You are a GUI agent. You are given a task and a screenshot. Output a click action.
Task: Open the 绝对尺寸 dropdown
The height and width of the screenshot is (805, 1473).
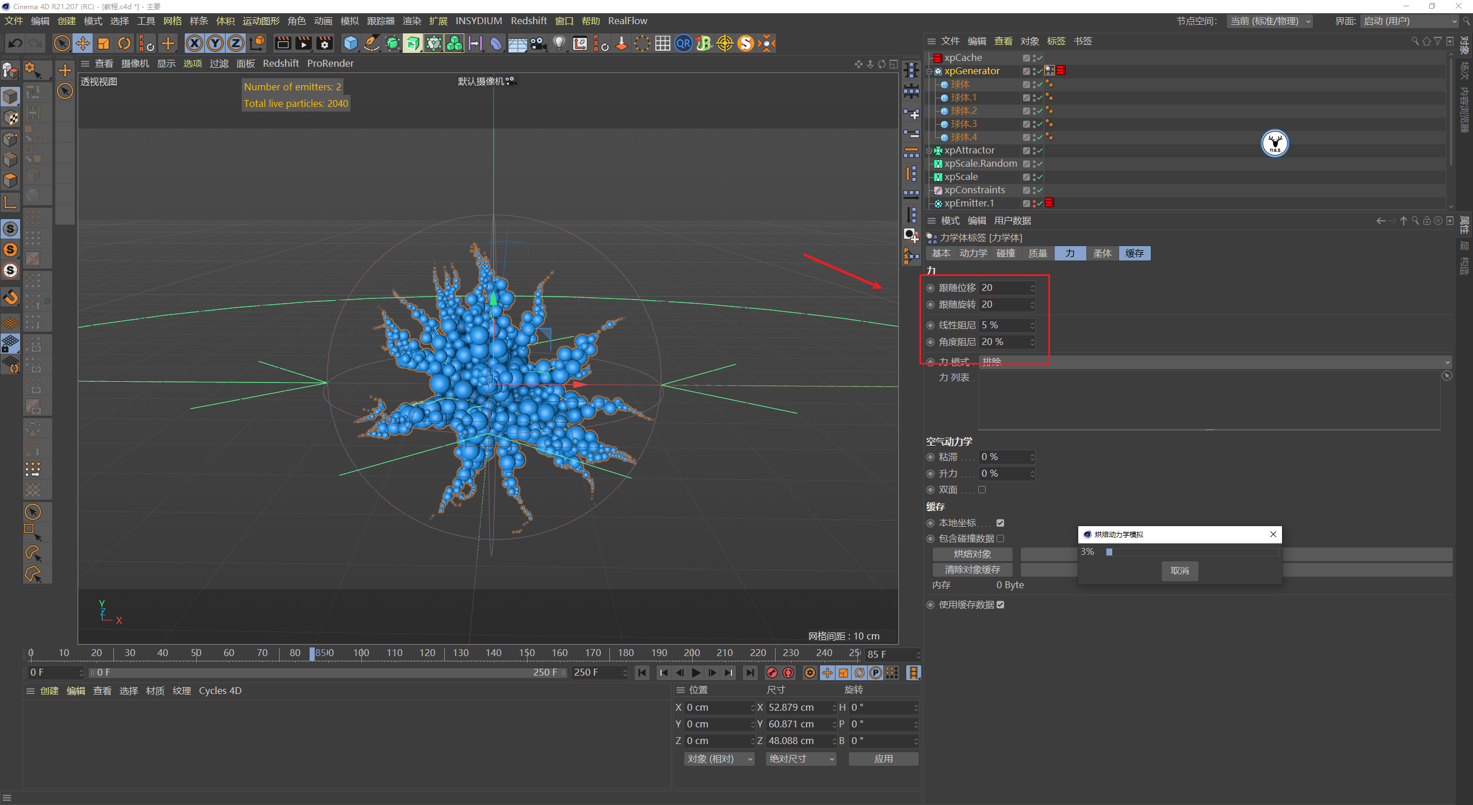801,759
